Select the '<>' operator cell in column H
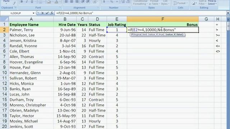230x129 pixels. pos(218,51)
